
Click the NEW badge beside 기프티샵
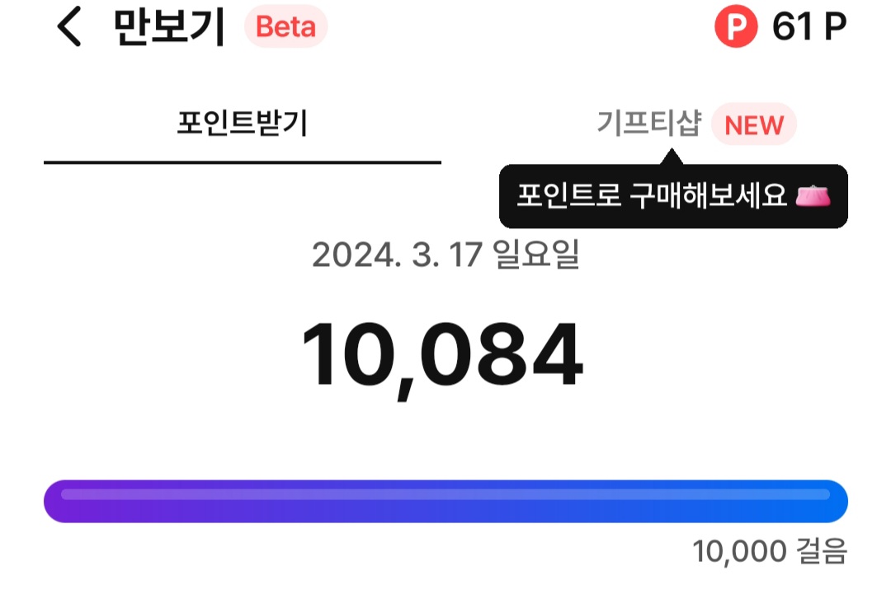(x=754, y=125)
